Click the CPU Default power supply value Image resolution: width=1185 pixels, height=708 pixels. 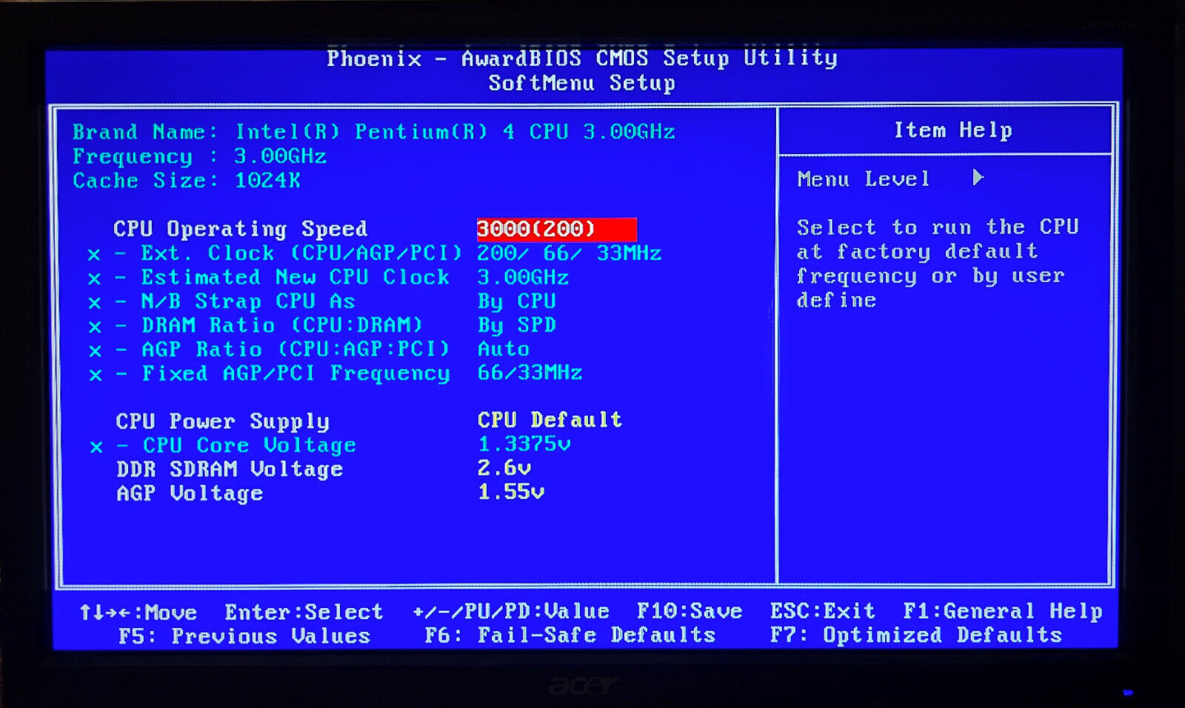550,420
